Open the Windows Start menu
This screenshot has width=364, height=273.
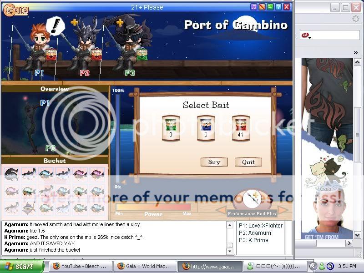(x=18, y=266)
